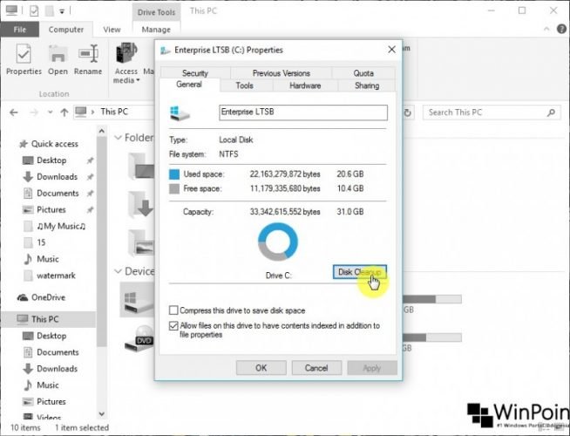The width and height of the screenshot is (570, 436).
Task: Click the Back navigation arrow
Action: (14, 112)
